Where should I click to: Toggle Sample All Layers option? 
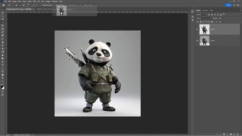coord(47,5)
